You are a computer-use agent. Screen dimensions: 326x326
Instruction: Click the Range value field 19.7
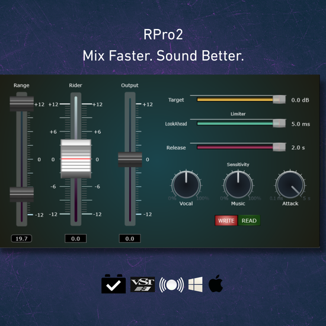21,238
